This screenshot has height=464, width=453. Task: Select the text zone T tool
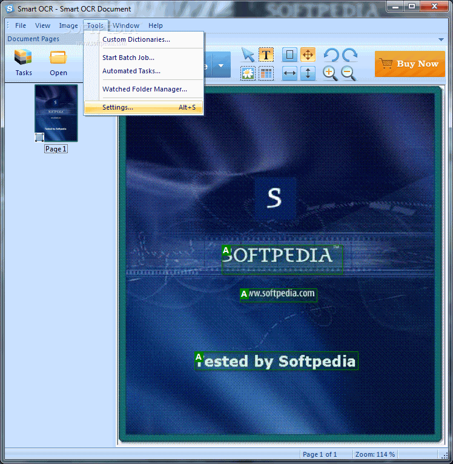pos(266,55)
